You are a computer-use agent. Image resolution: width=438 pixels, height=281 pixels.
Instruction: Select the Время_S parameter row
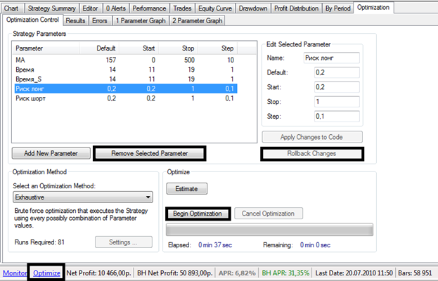click(x=124, y=79)
